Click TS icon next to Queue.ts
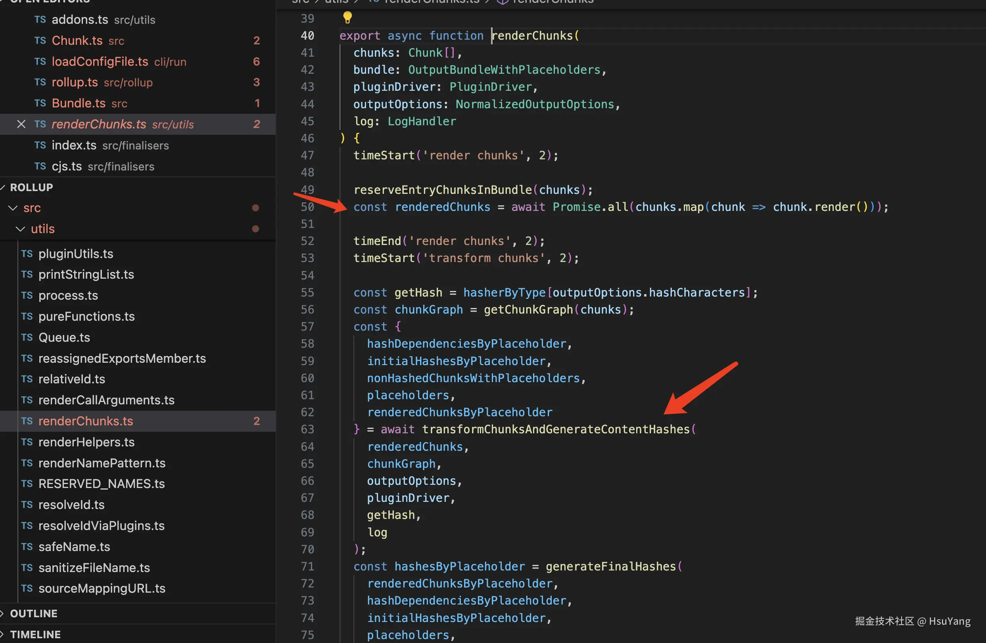986x643 pixels. click(x=27, y=337)
